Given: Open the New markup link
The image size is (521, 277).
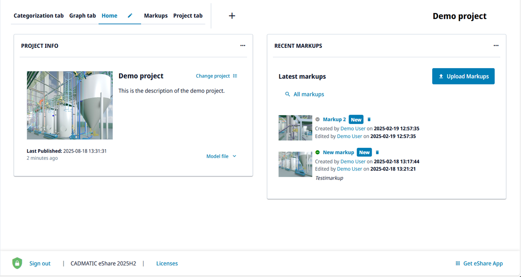Looking at the screenshot, I should tap(338, 153).
